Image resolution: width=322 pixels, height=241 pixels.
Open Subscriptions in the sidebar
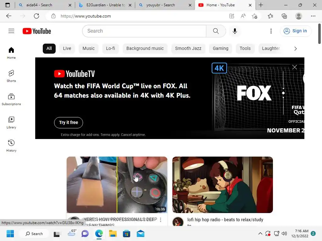click(x=11, y=99)
